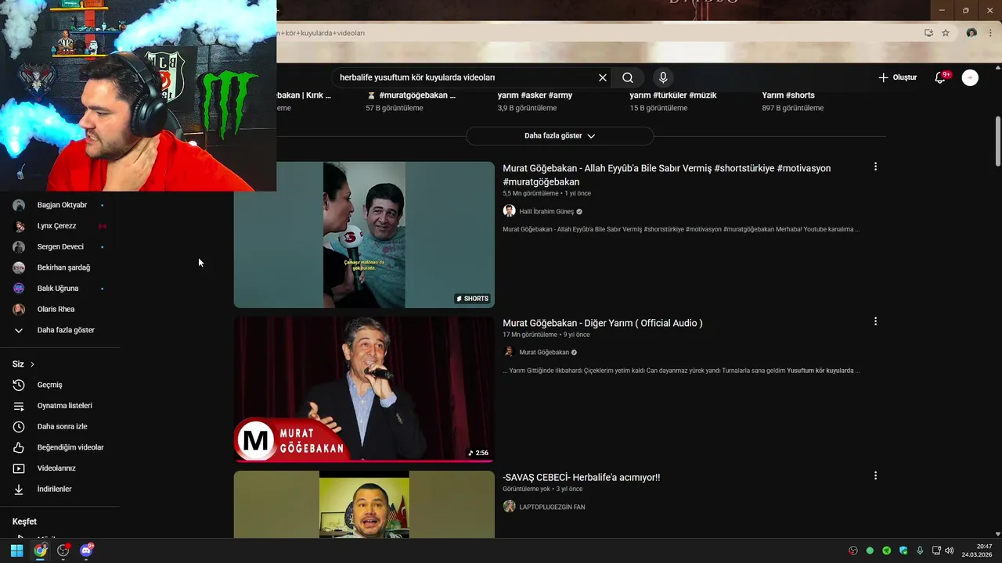1002x563 pixels.
Task: Click the first tray icon left of the green dot
Action: [853, 550]
